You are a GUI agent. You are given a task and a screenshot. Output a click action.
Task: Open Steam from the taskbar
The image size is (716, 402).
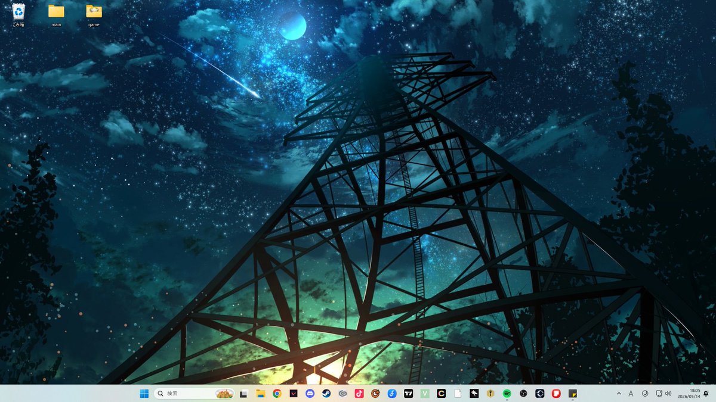click(326, 394)
